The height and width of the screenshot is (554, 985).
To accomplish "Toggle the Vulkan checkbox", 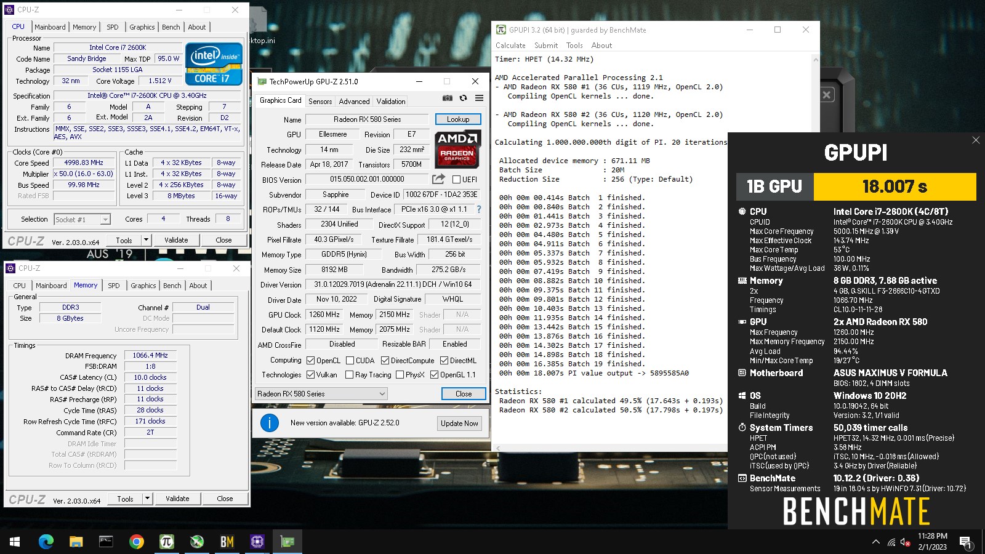I will [311, 375].
